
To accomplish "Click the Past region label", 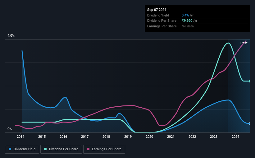I will [x=244, y=43].
